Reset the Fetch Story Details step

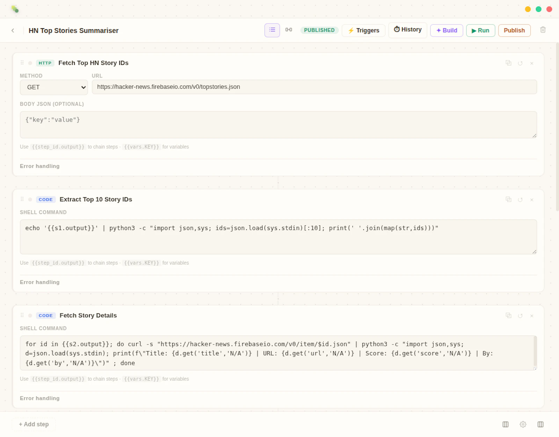(x=520, y=316)
